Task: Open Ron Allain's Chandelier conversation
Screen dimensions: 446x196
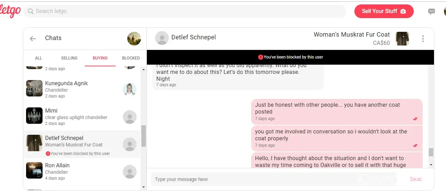Action: click(76, 172)
